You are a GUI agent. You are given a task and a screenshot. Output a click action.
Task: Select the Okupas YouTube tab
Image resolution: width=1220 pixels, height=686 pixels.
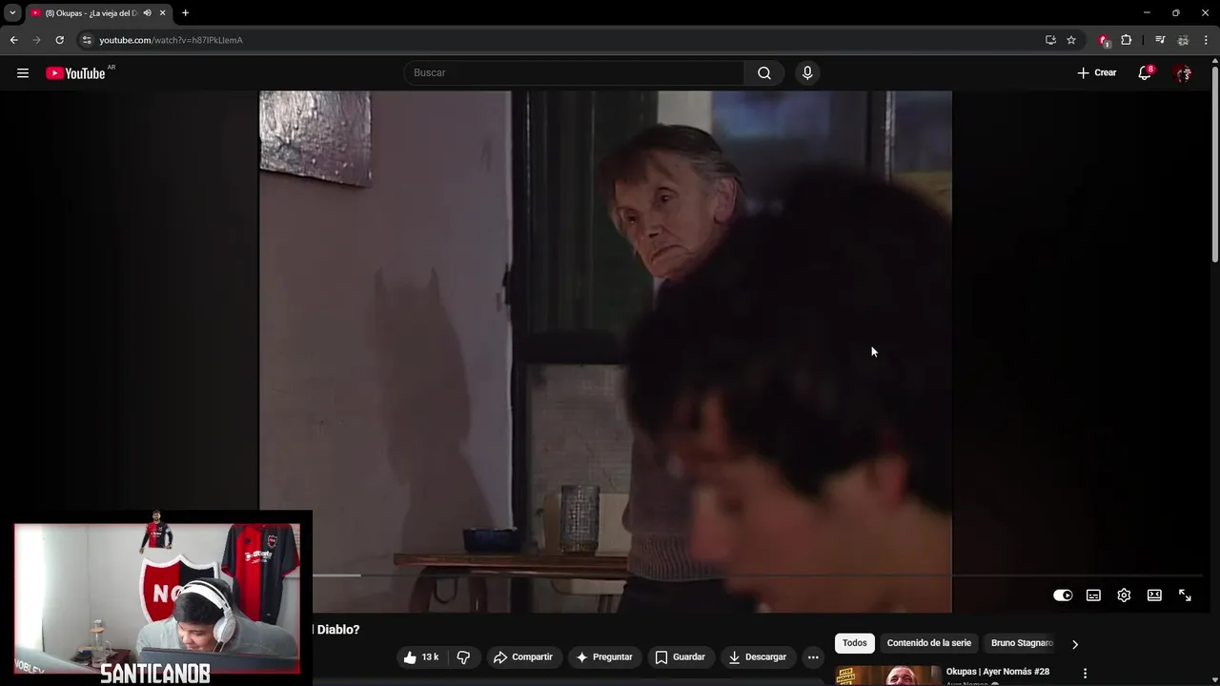(x=91, y=13)
